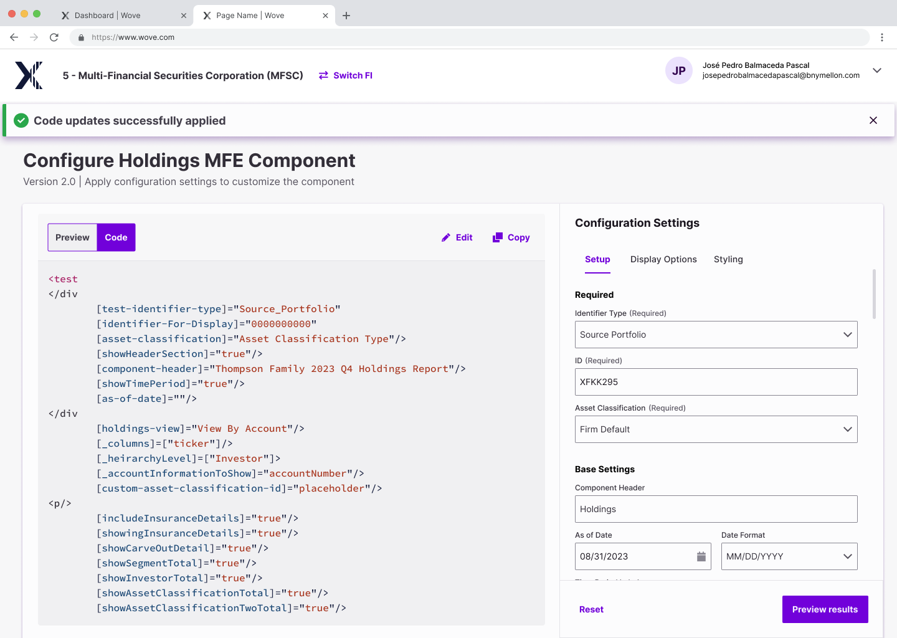The width and height of the screenshot is (897, 638).
Task: Select the Code view toggle
Action: 116,237
